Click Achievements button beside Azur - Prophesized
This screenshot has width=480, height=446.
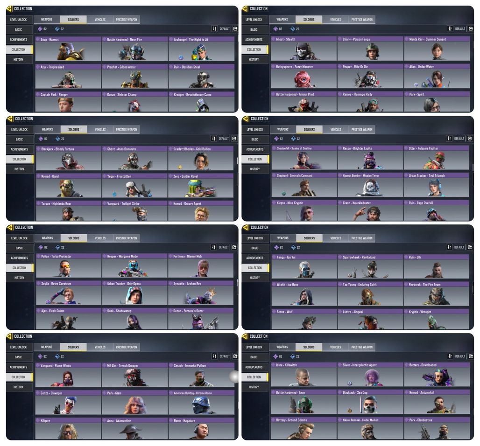[x=18, y=40]
